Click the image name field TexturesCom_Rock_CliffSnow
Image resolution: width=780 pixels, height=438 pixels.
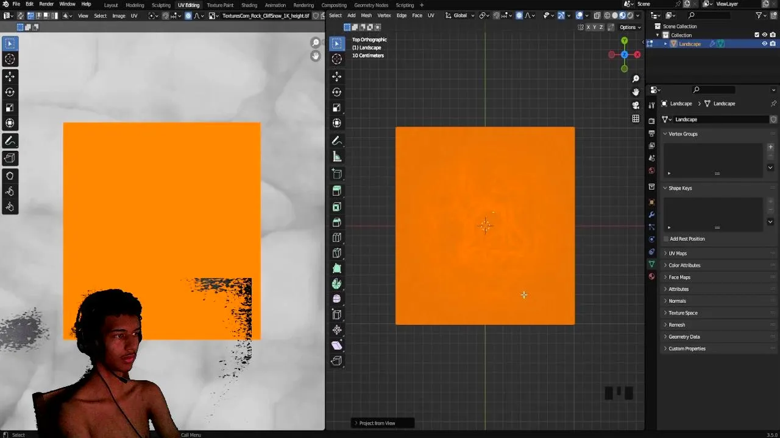(265, 15)
